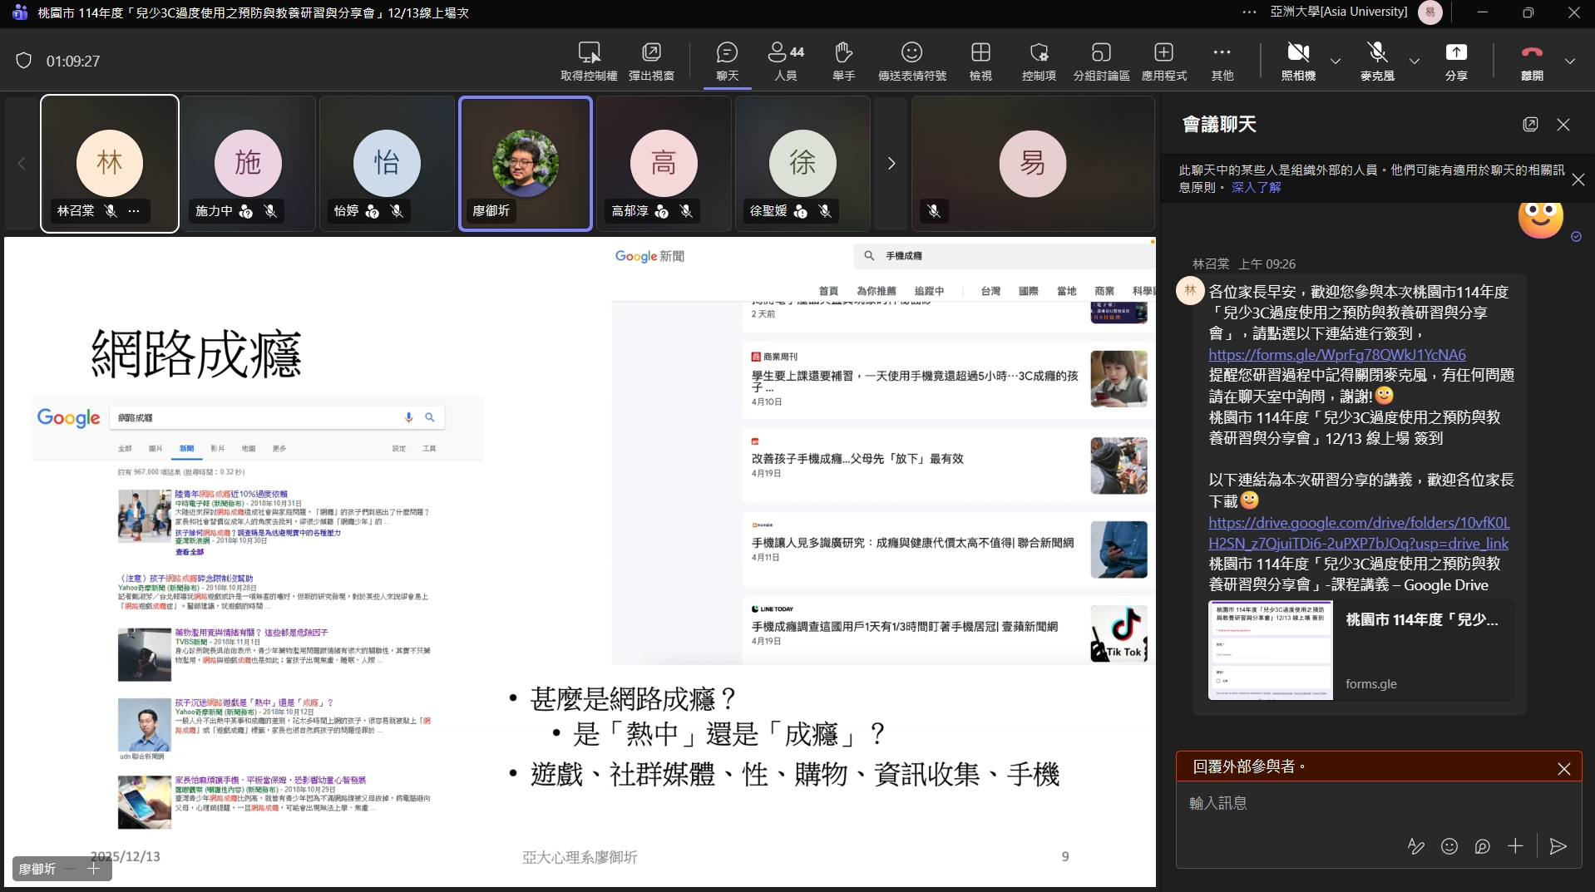Screen dimensions: 1595x892
Task: Raise your hand with the 舉手 icon
Action: pyautogui.click(x=843, y=61)
